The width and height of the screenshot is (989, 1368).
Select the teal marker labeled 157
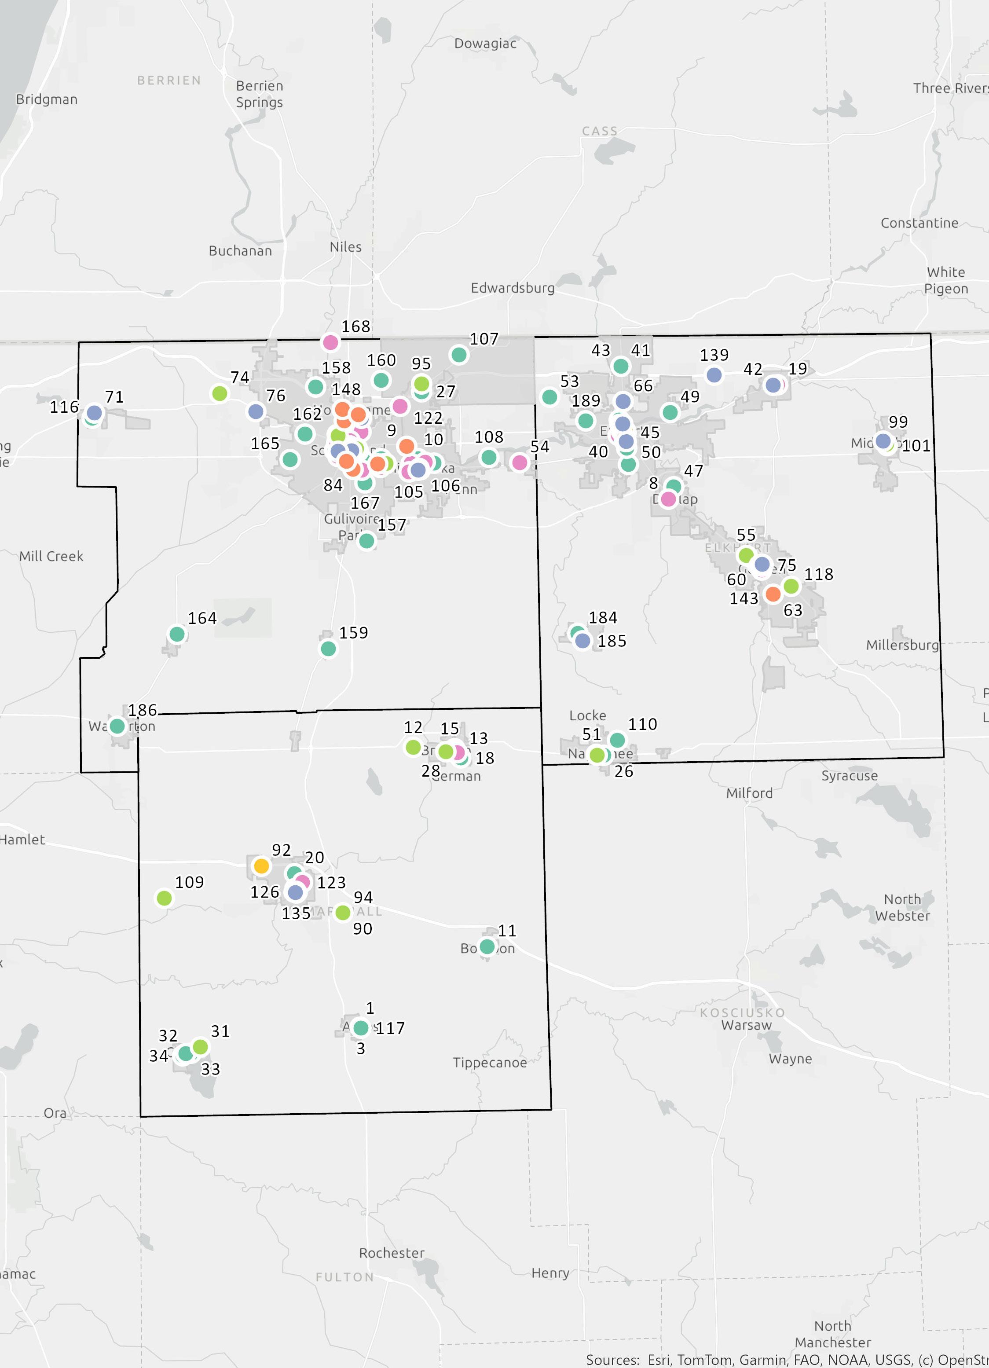pos(366,541)
